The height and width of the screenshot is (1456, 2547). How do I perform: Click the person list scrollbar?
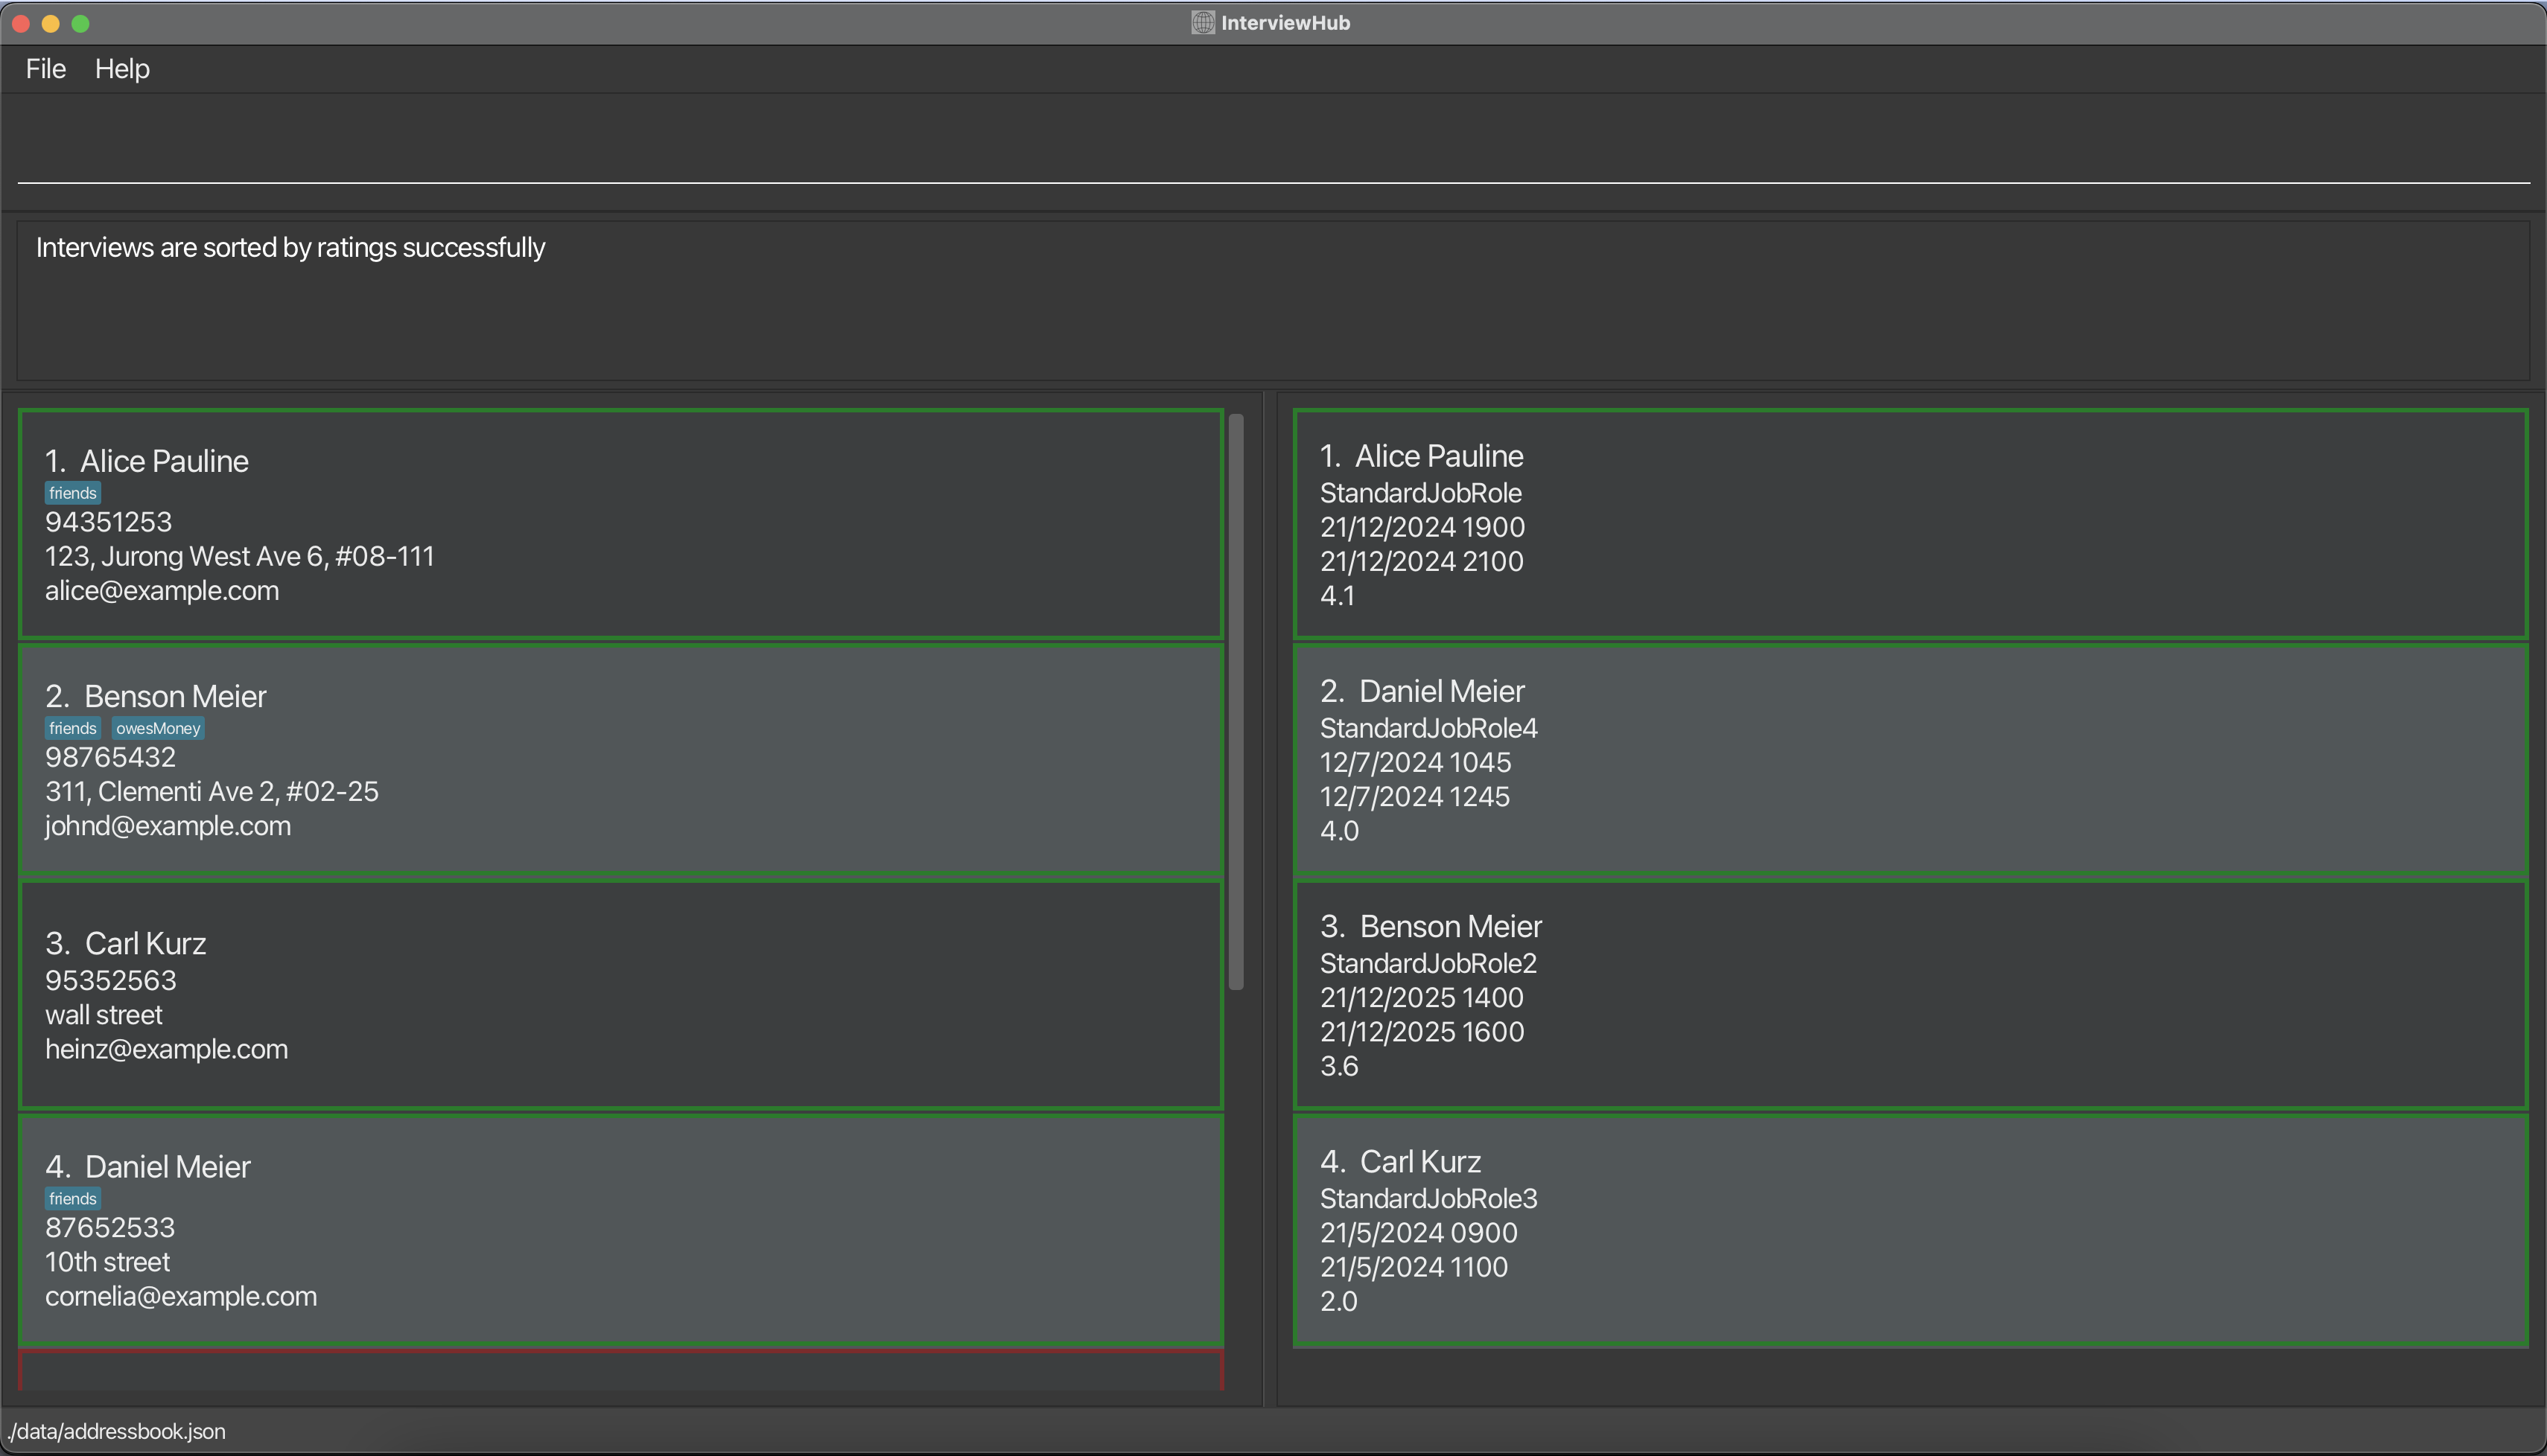[x=1236, y=701]
